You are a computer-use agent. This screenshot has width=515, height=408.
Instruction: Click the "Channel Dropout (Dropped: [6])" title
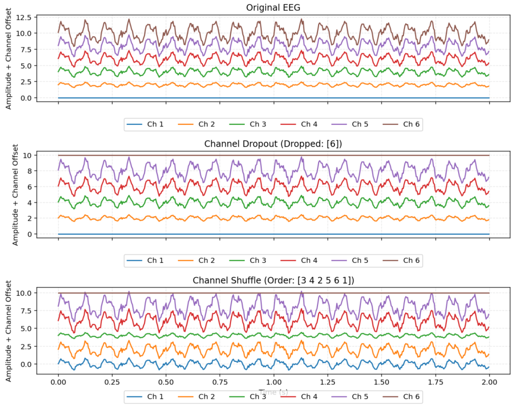tap(273, 144)
